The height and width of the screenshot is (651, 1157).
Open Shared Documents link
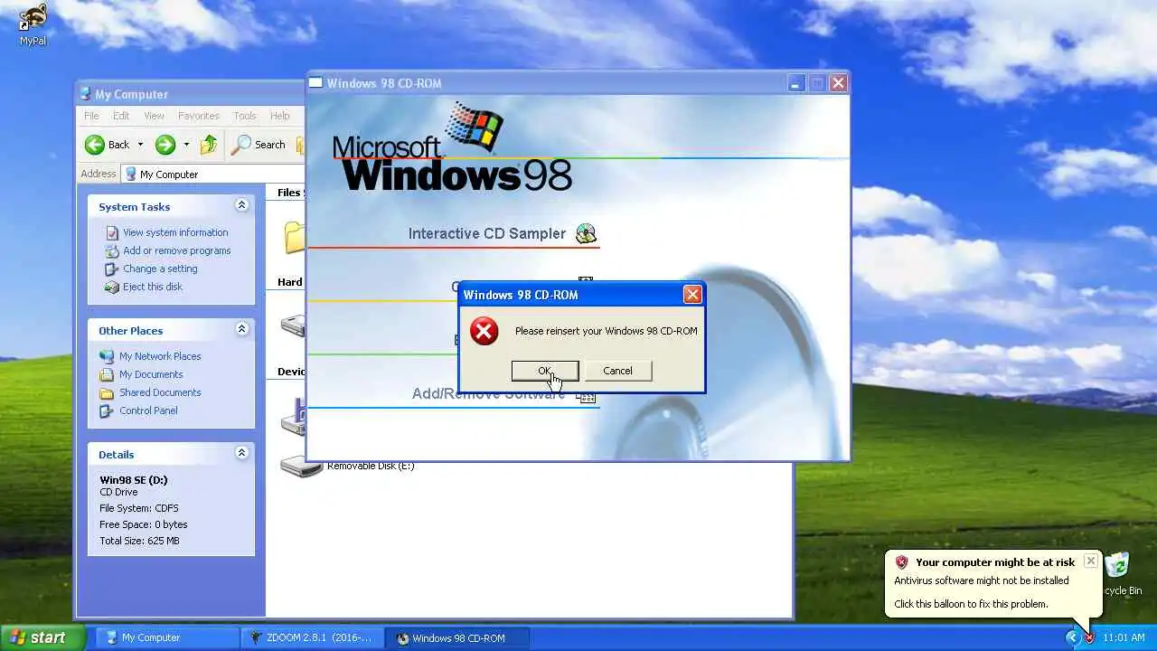coord(160,392)
